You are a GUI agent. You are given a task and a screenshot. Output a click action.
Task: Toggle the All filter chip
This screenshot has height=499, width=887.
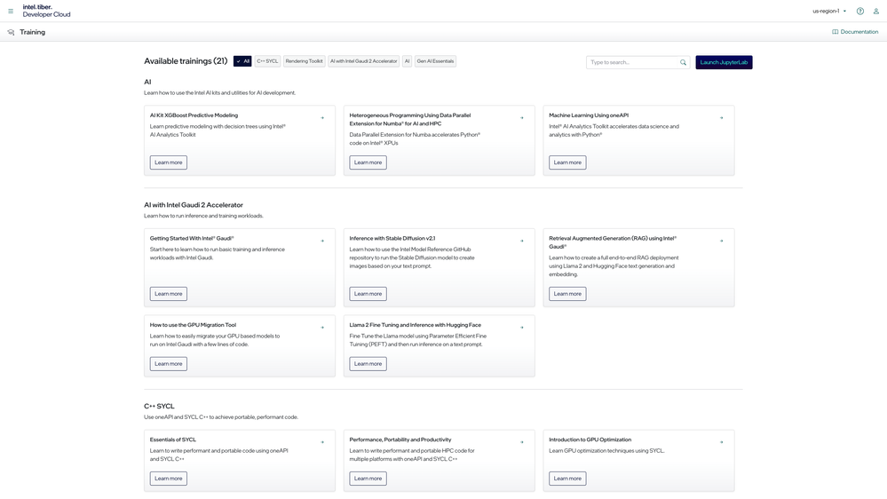[x=242, y=61]
